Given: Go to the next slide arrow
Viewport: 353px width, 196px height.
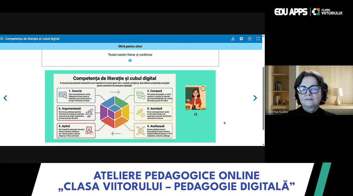Looking at the screenshot, I should click(x=255, y=98).
